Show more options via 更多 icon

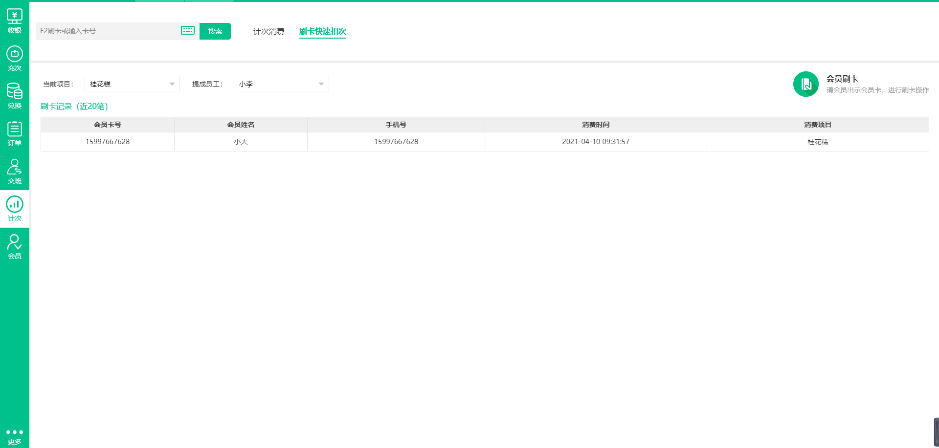click(x=15, y=436)
